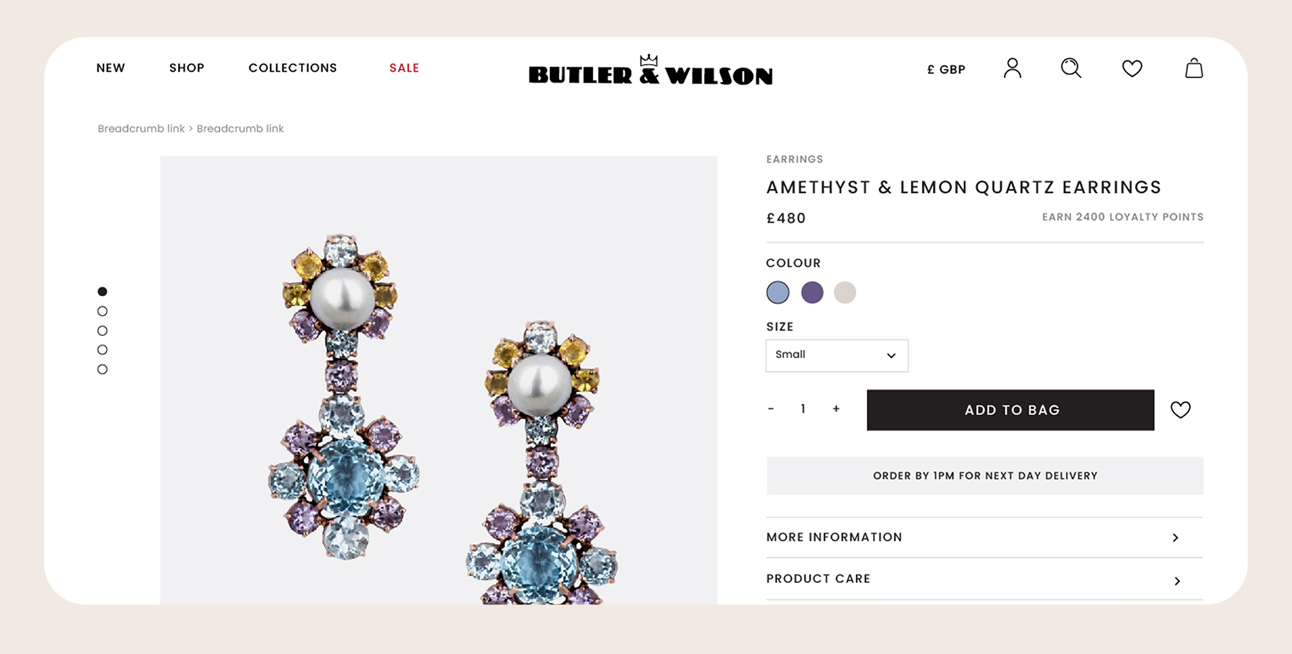This screenshot has height=654, width=1292.
Task: Open wishlist heart icon in header
Action: [1132, 68]
